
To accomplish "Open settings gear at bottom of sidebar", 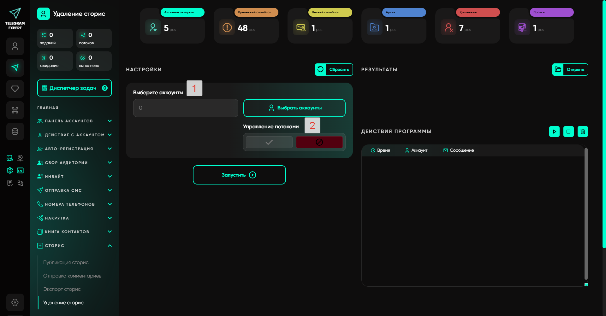I will (15, 302).
